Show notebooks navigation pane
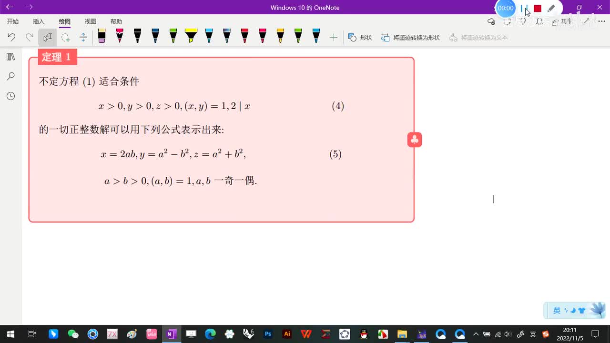 [x=10, y=57]
